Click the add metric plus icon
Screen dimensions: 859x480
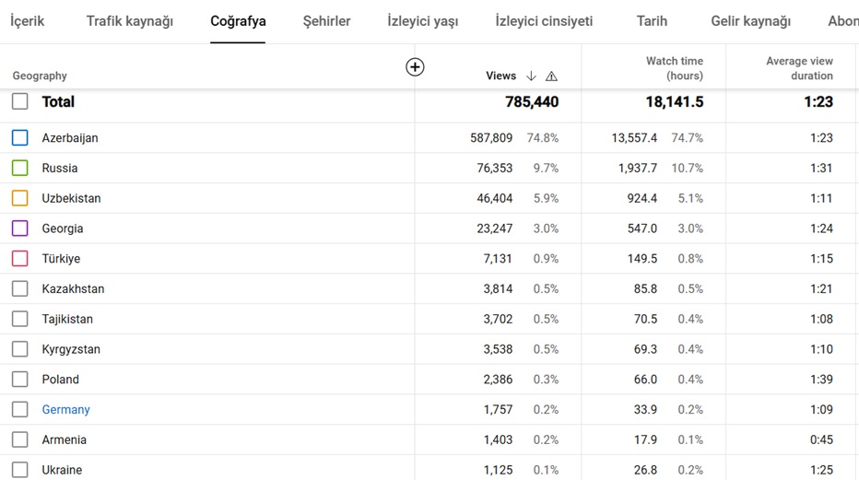pyautogui.click(x=415, y=66)
